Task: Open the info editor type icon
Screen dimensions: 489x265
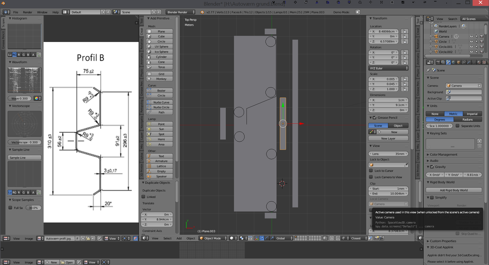Action: pos(6,12)
